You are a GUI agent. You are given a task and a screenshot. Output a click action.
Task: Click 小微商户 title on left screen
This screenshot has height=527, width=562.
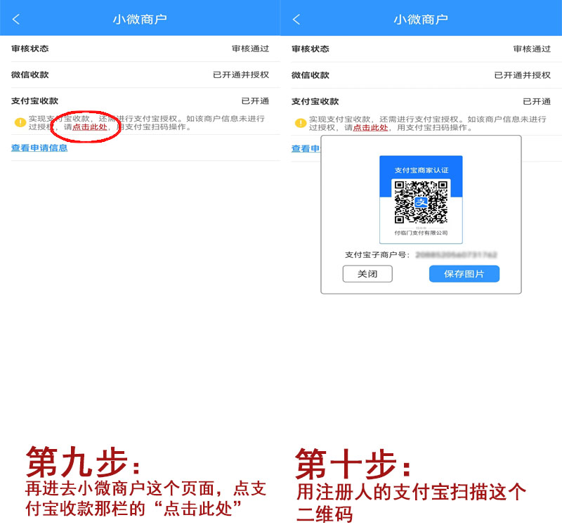tap(140, 19)
